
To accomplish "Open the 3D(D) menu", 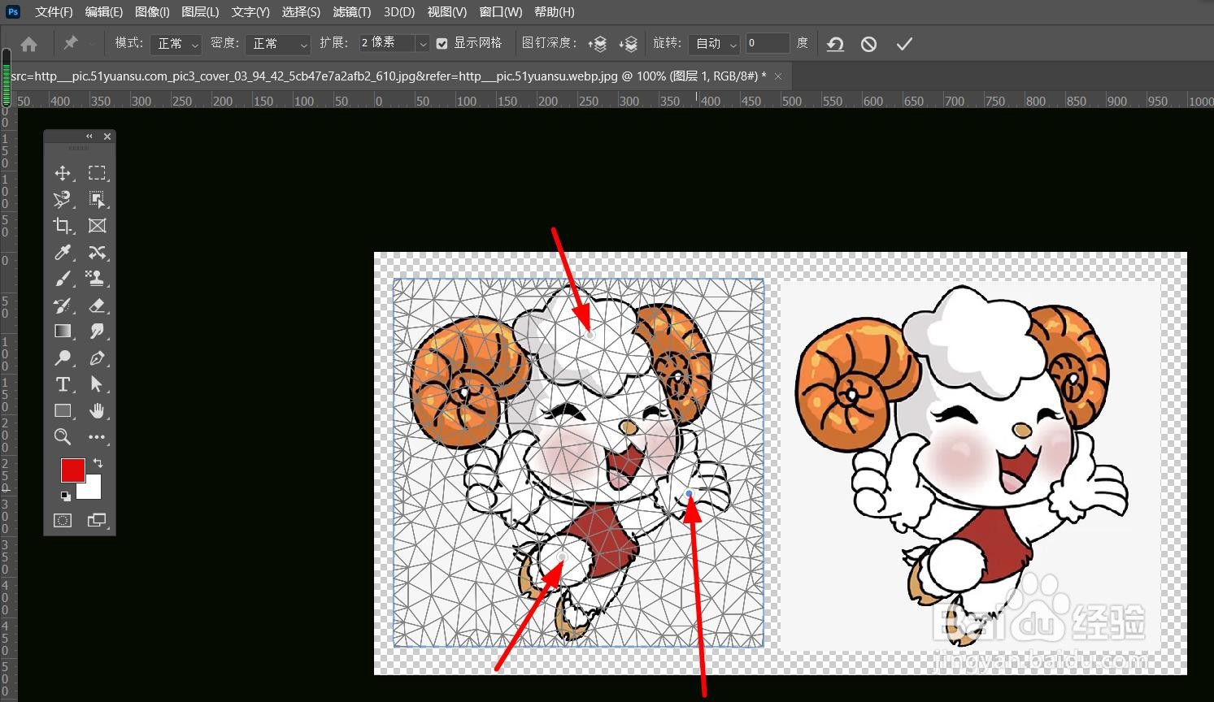I will pyautogui.click(x=399, y=11).
